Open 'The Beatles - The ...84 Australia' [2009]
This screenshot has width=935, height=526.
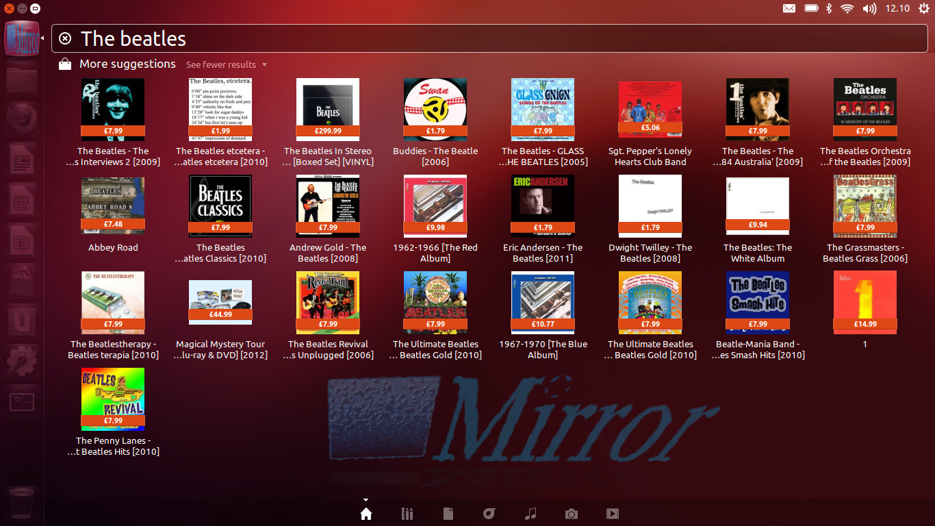coord(758,122)
